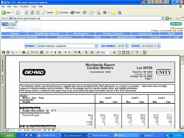The width and height of the screenshot is (184, 138).
Task: Open My Reports navigation link
Action: click(x=81, y=34)
